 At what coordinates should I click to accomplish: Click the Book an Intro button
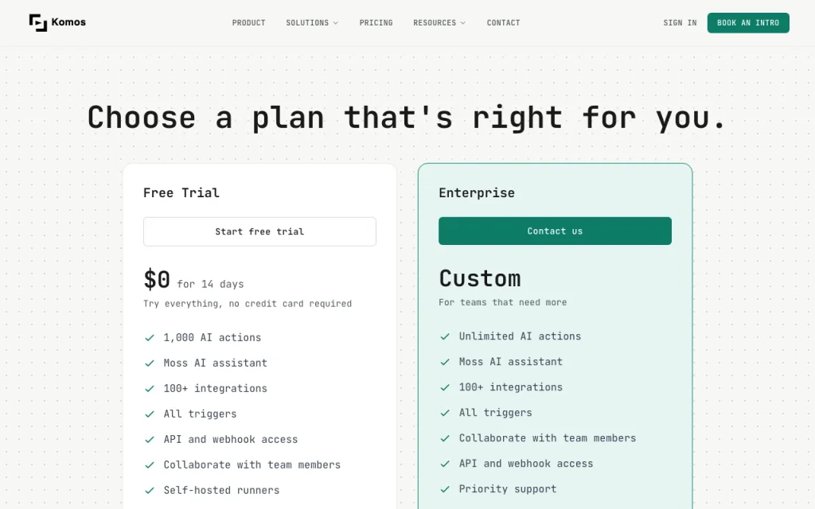point(748,23)
